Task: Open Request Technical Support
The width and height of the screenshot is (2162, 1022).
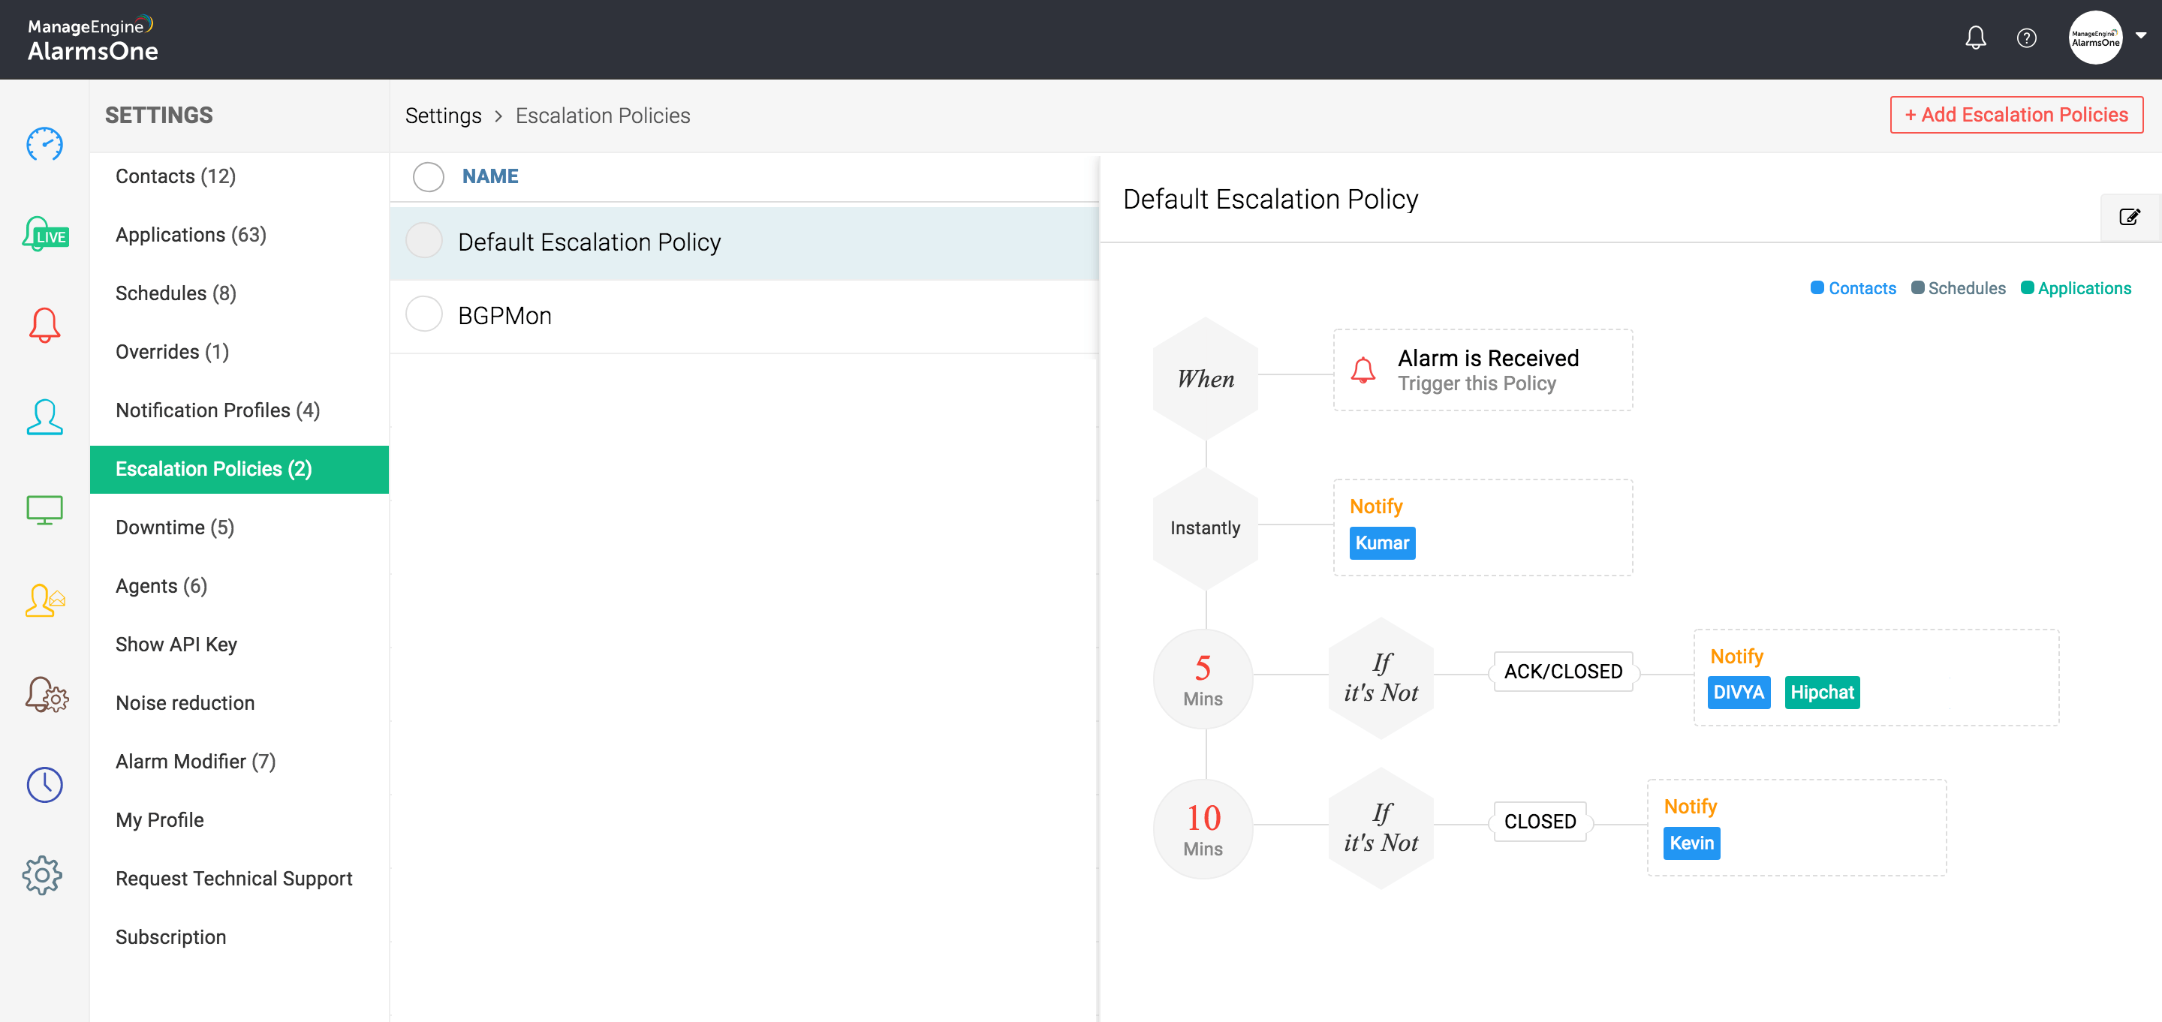Action: [234, 879]
